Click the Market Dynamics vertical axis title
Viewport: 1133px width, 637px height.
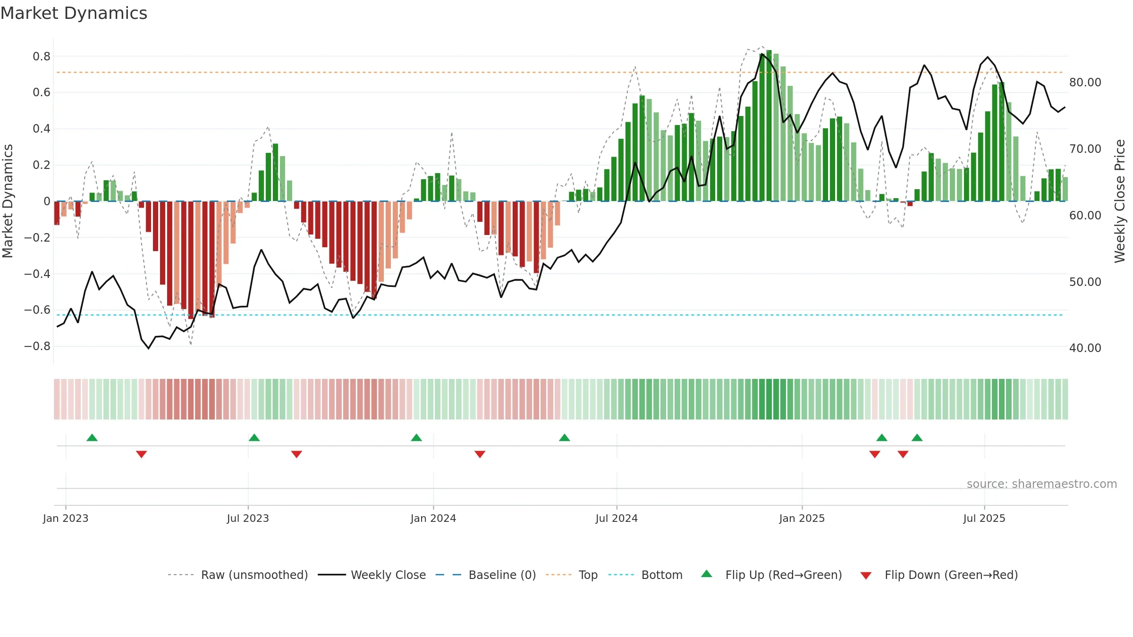pyautogui.click(x=8, y=201)
